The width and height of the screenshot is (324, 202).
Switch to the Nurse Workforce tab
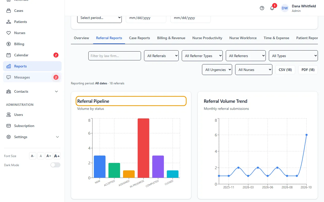click(x=243, y=38)
